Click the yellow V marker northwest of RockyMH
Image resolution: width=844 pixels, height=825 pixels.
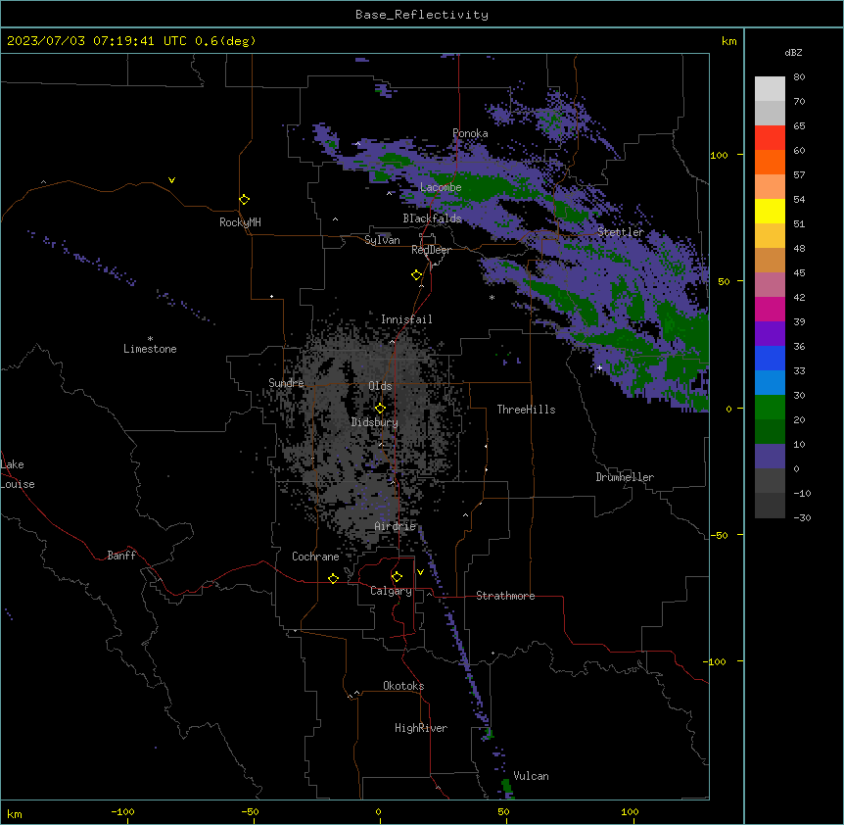[x=171, y=180]
